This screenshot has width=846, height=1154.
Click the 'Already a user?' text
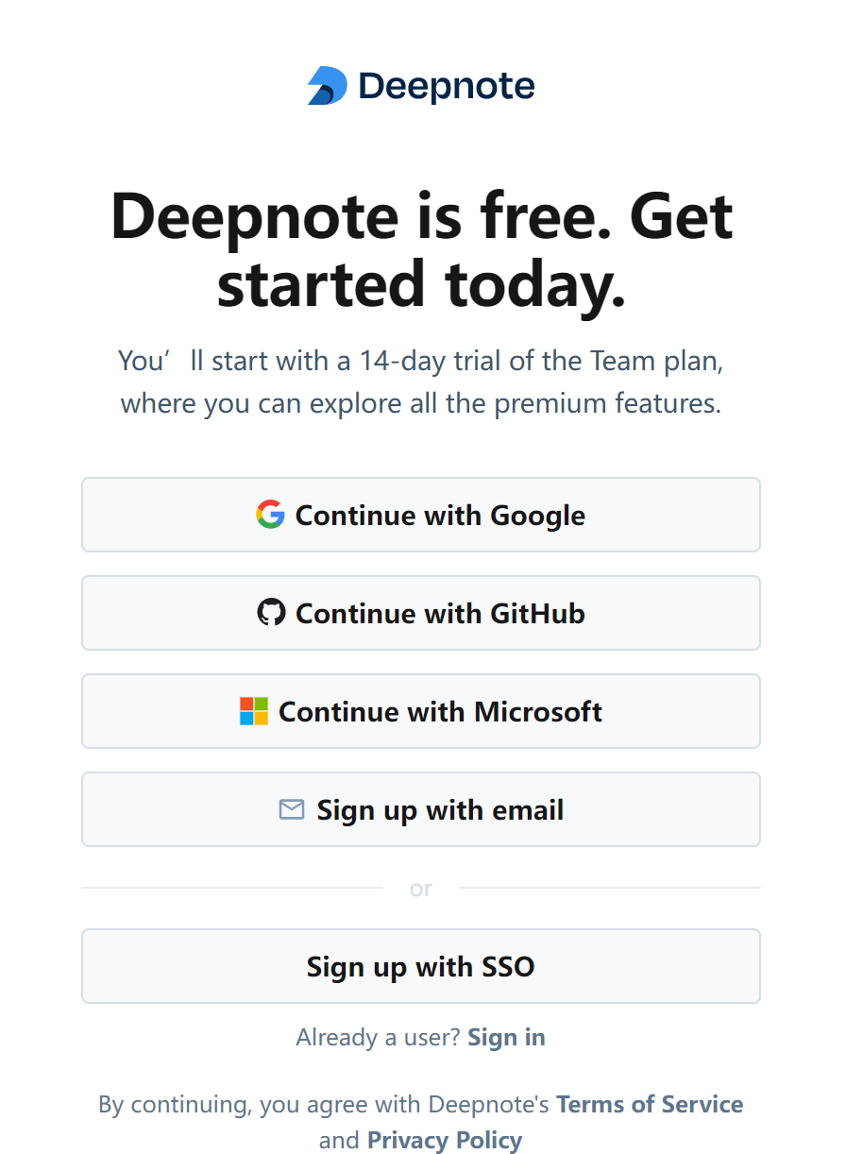379,1038
